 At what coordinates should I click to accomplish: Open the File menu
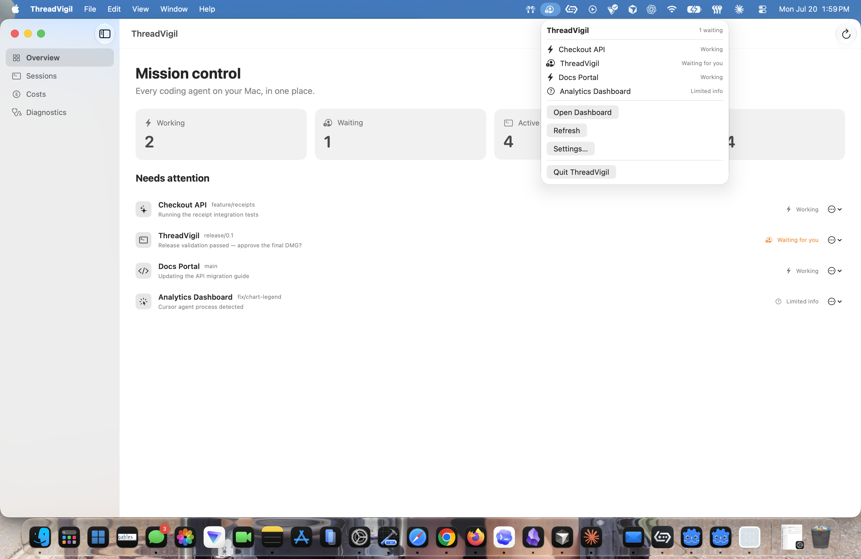(x=90, y=9)
